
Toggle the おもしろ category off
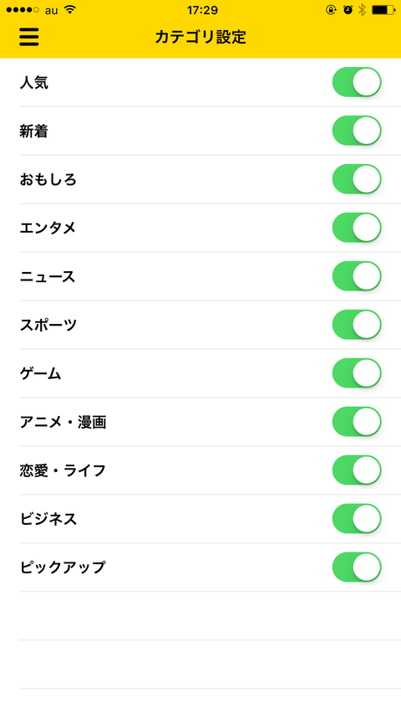point(357,179)
